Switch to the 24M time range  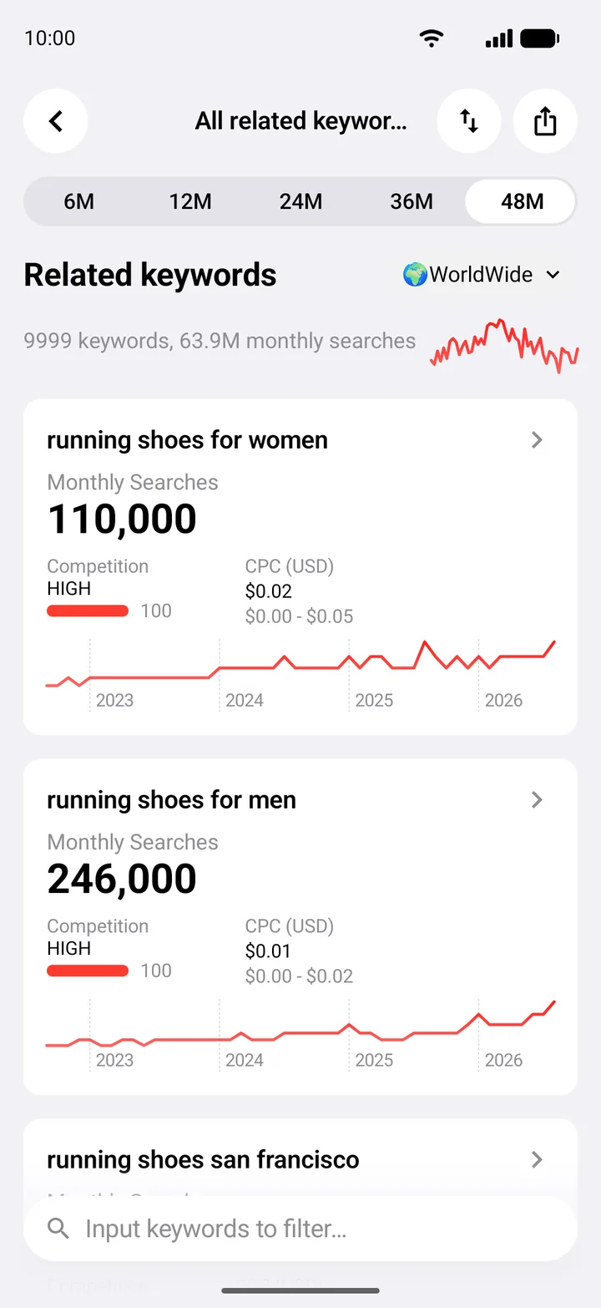pos(300,201)
